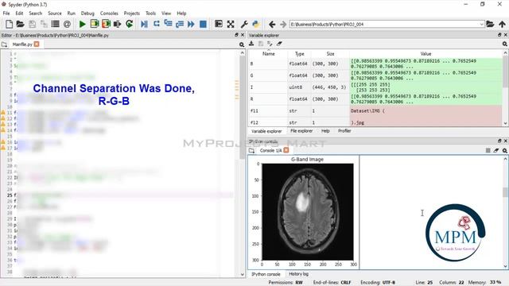Run until current function returns
Screen dimensions: 509x286
(180, 24)
